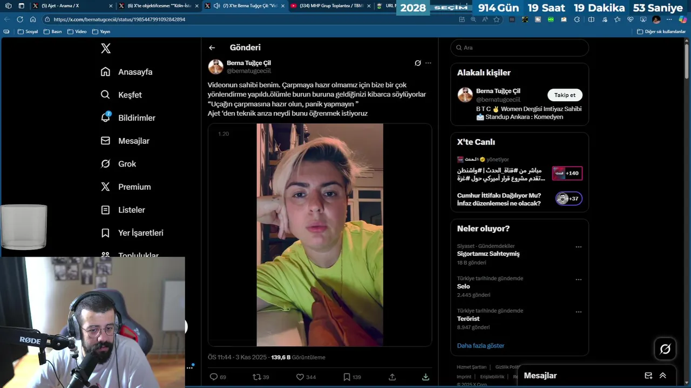Open the read aloud icon in address bar
Screen dimensions: 691x388
(x=485, y=19)
